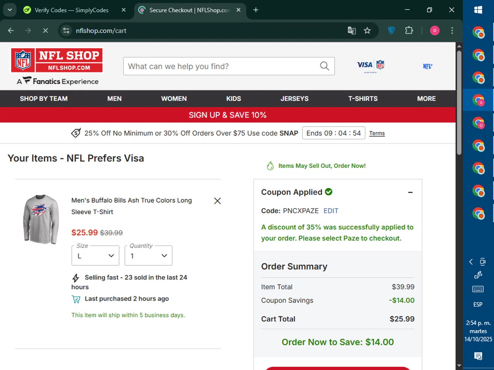This screenshot has width=494, height=370.
Task: Open the Shop By Team menu
Action: [x=43, y=99]
